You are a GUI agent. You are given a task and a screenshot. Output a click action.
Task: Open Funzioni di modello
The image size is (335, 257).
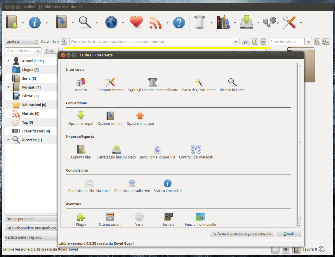tap(200, 219)
